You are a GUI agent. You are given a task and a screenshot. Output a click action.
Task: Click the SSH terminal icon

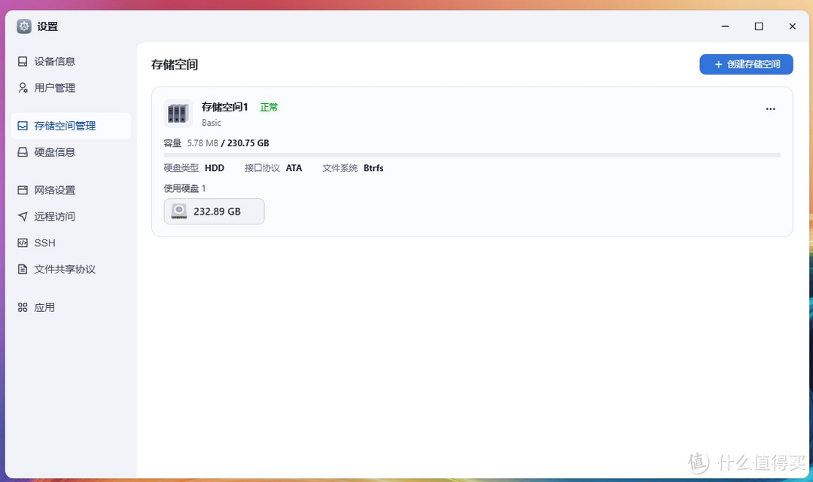(x=23, y=243)
